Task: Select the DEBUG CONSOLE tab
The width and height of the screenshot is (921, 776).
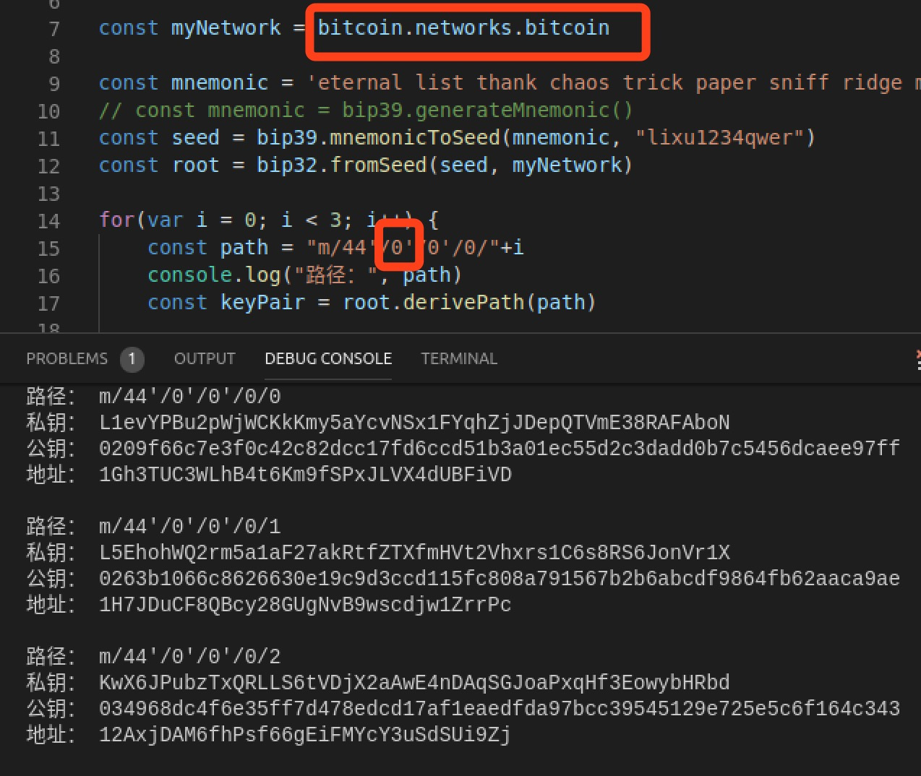Action: (x=328, y=358)
